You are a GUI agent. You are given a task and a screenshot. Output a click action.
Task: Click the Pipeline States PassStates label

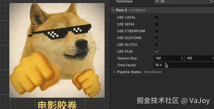139,72
